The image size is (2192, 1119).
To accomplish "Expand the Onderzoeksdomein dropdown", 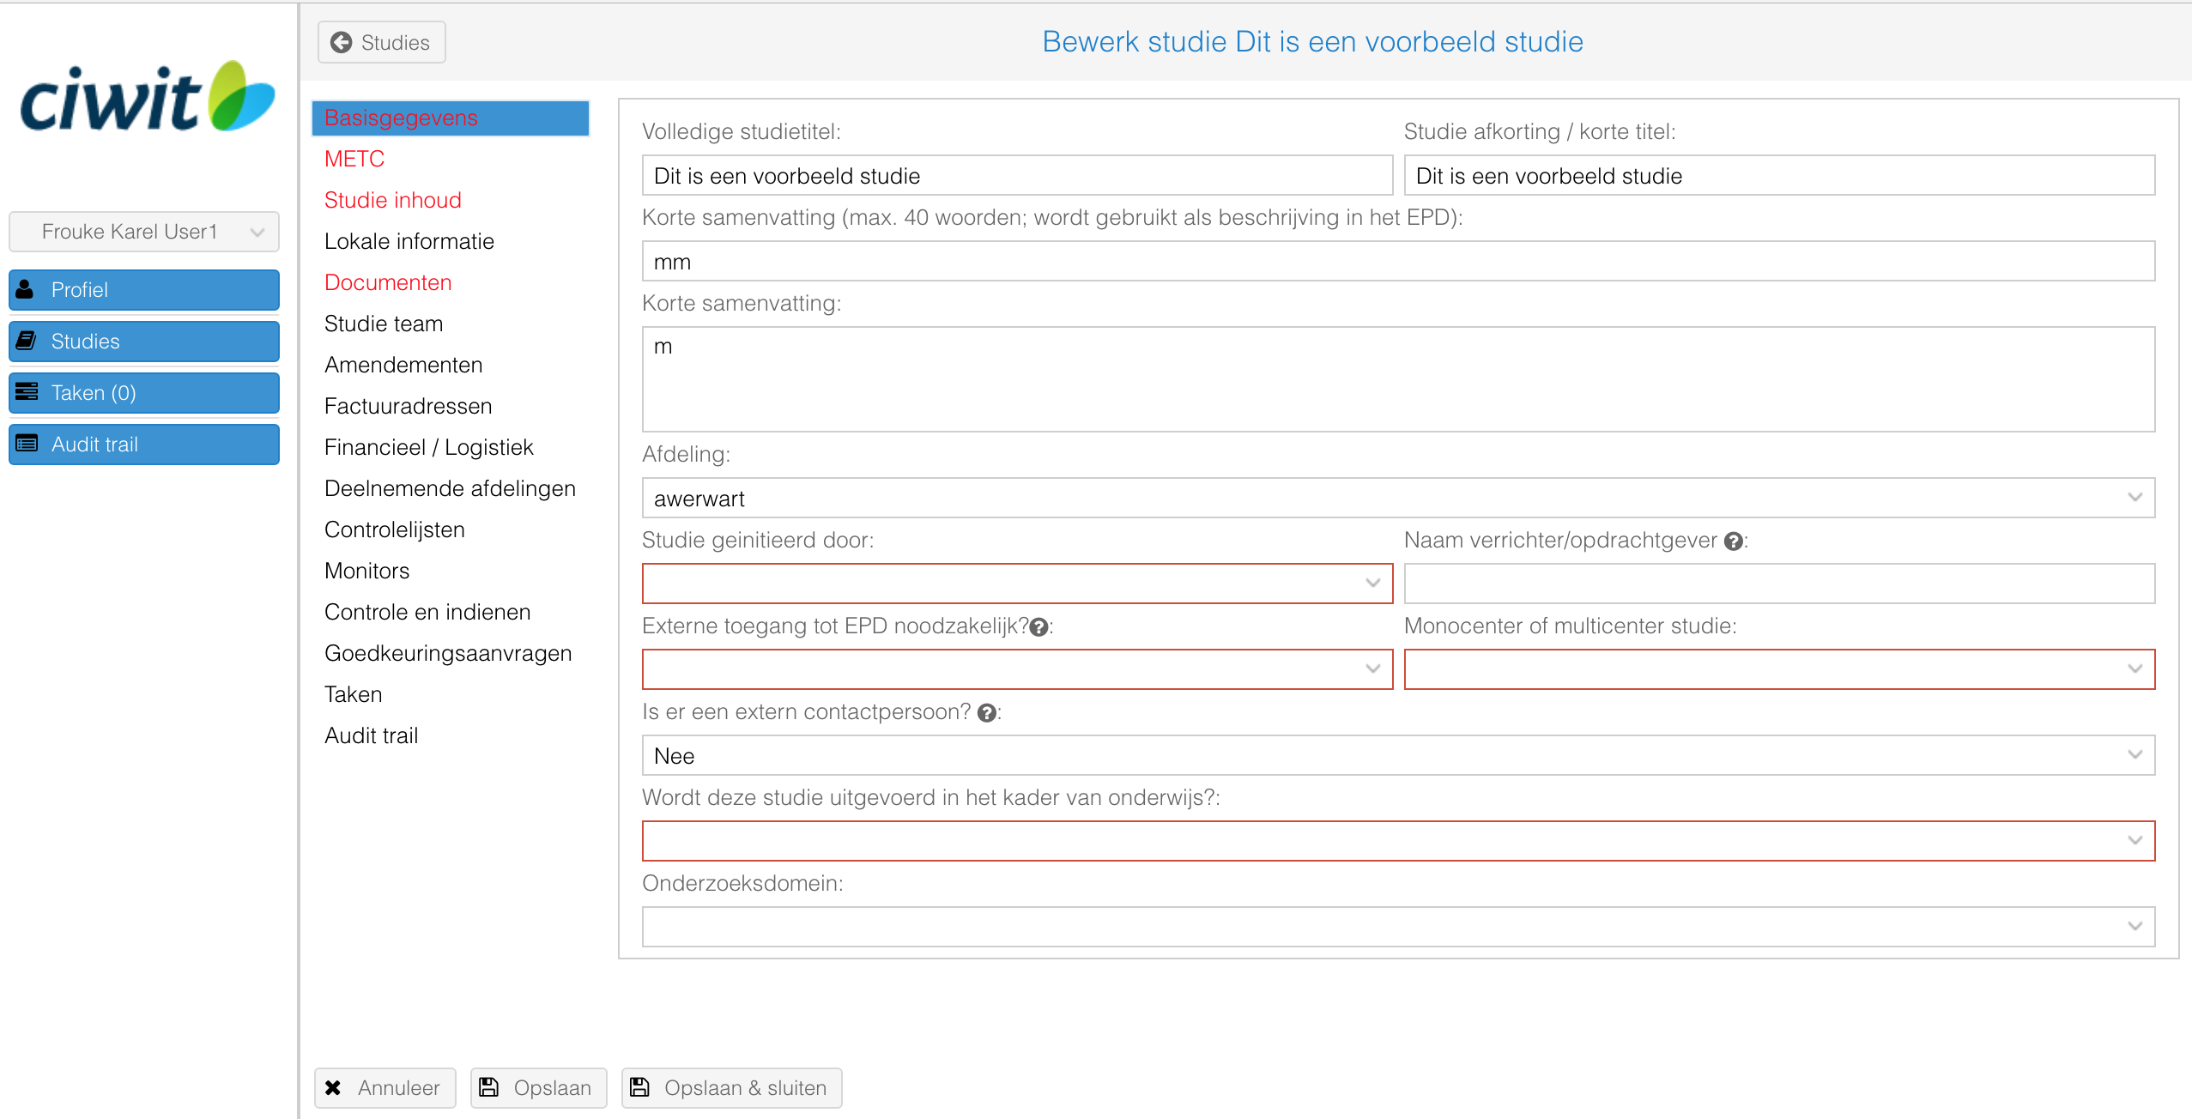I will [2136, 925].
